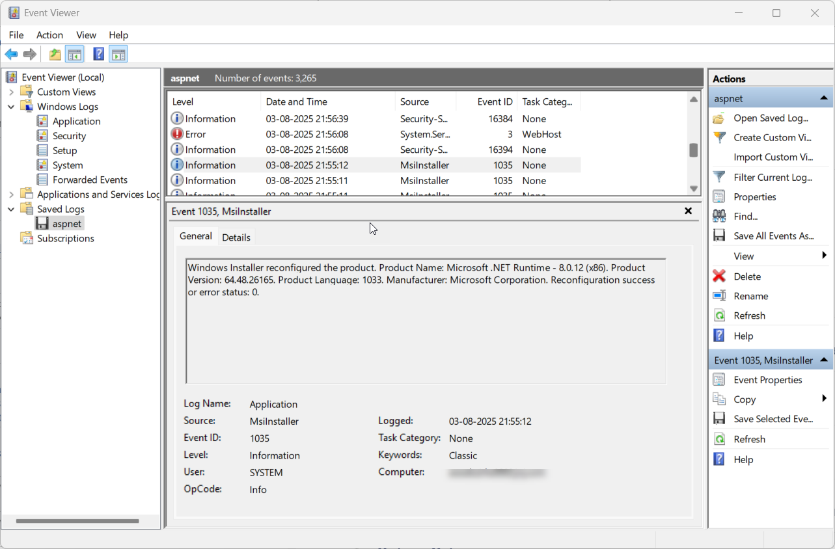Click the Event Viewer app icon in title bar
835x549 pixels.
point(14,13)
